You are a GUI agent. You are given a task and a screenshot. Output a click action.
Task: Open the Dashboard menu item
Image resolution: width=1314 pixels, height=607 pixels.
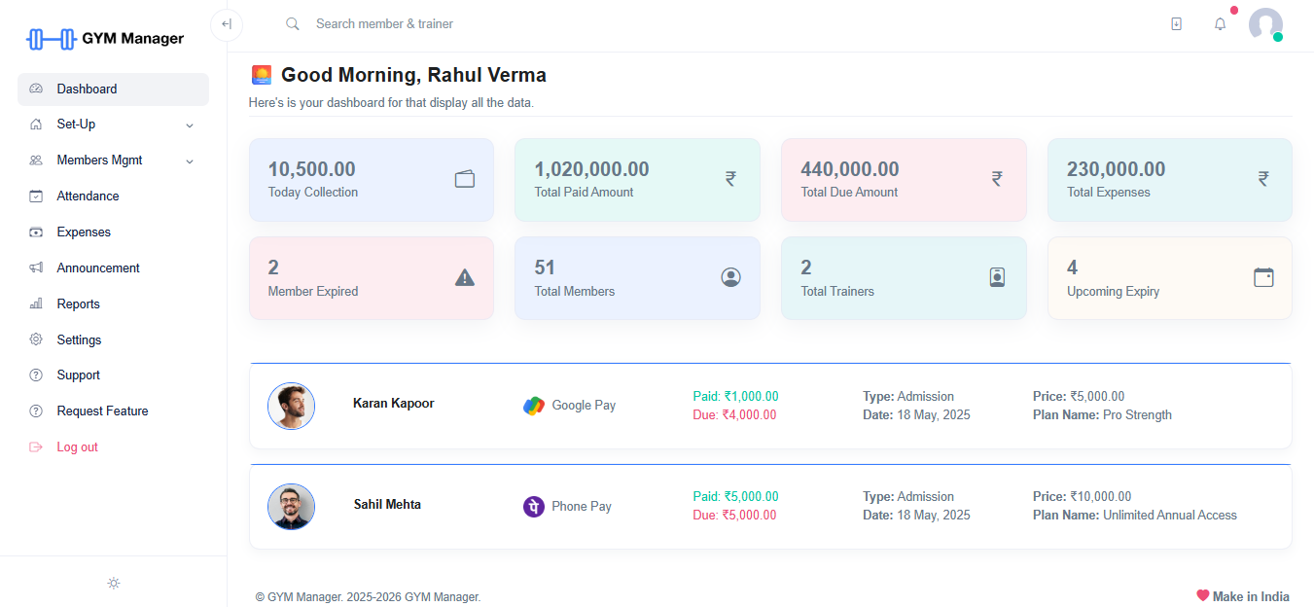coord(113,89)
